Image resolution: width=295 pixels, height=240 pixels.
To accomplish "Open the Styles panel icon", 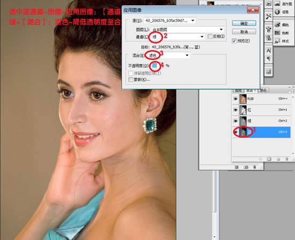I will pyautogui.click(x=277, y=41).
